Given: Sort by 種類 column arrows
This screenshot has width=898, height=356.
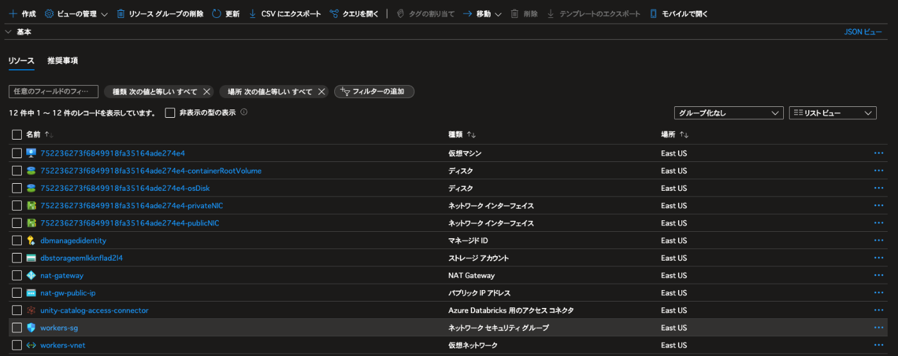Looking at the screenshot, I should [x=471, y=134].
